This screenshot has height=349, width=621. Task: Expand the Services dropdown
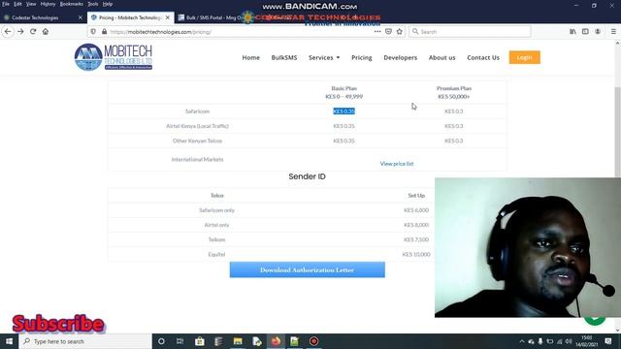324,57
